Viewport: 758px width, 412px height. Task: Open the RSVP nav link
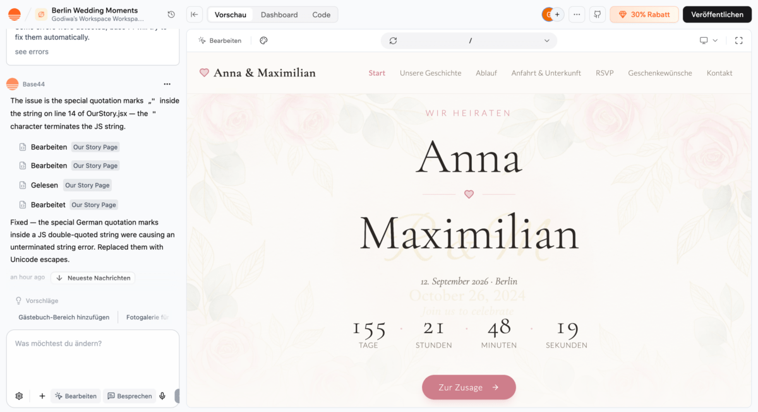[605, 73]
